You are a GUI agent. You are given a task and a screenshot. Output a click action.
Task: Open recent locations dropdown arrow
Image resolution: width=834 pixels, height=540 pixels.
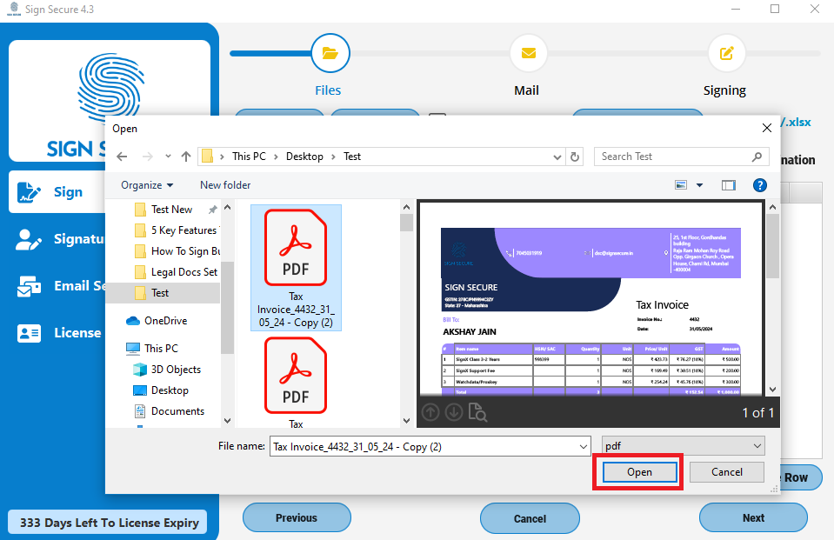point(168,157)
